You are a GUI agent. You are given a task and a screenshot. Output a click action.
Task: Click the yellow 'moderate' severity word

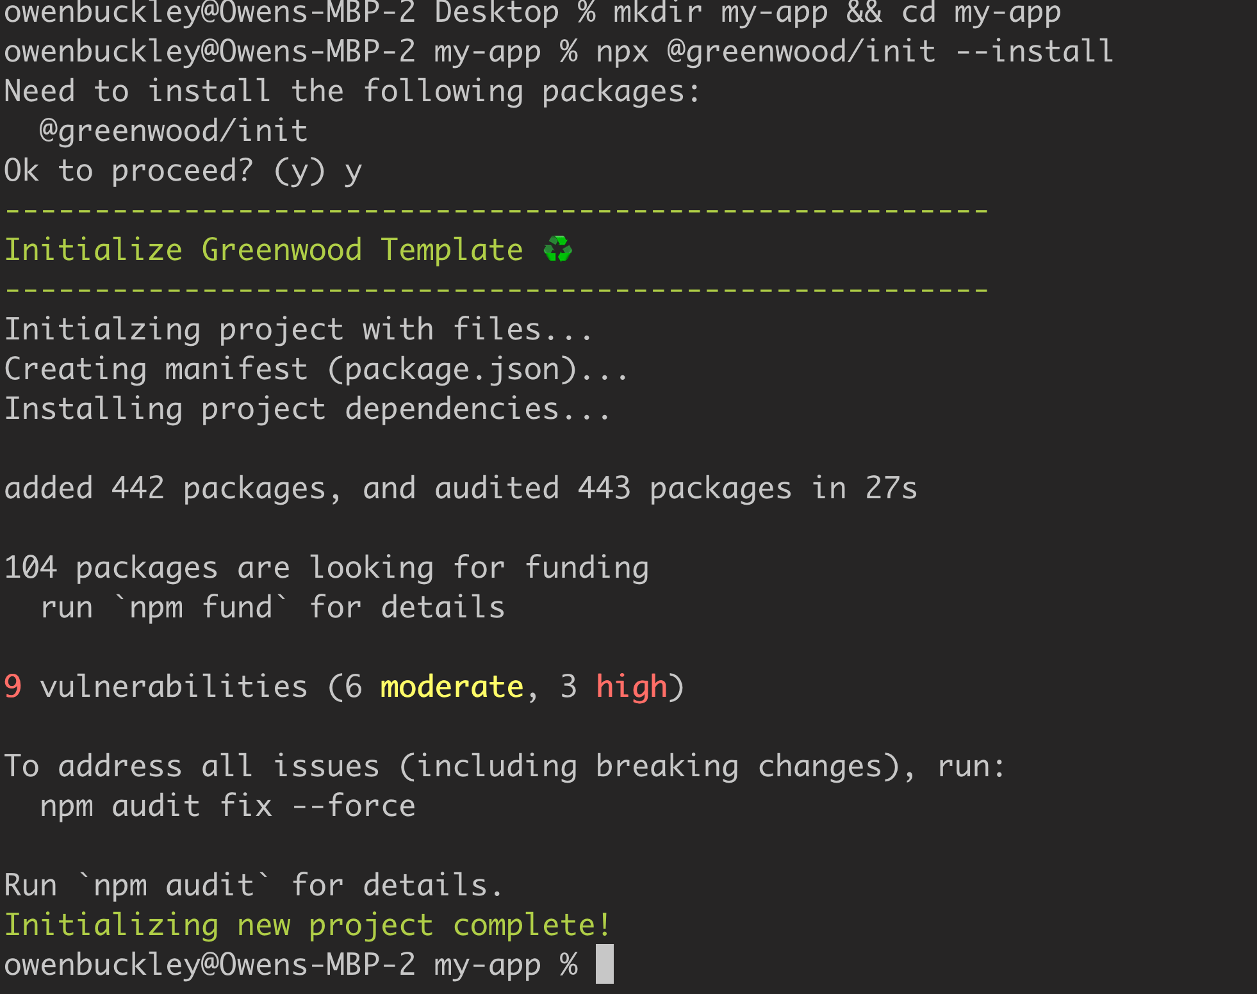[452, 687]
